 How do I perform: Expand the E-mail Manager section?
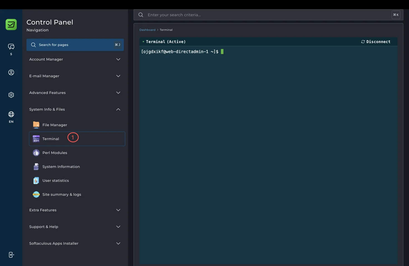point(75,76)
